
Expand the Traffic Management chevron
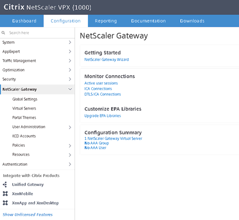coord(70,61)
